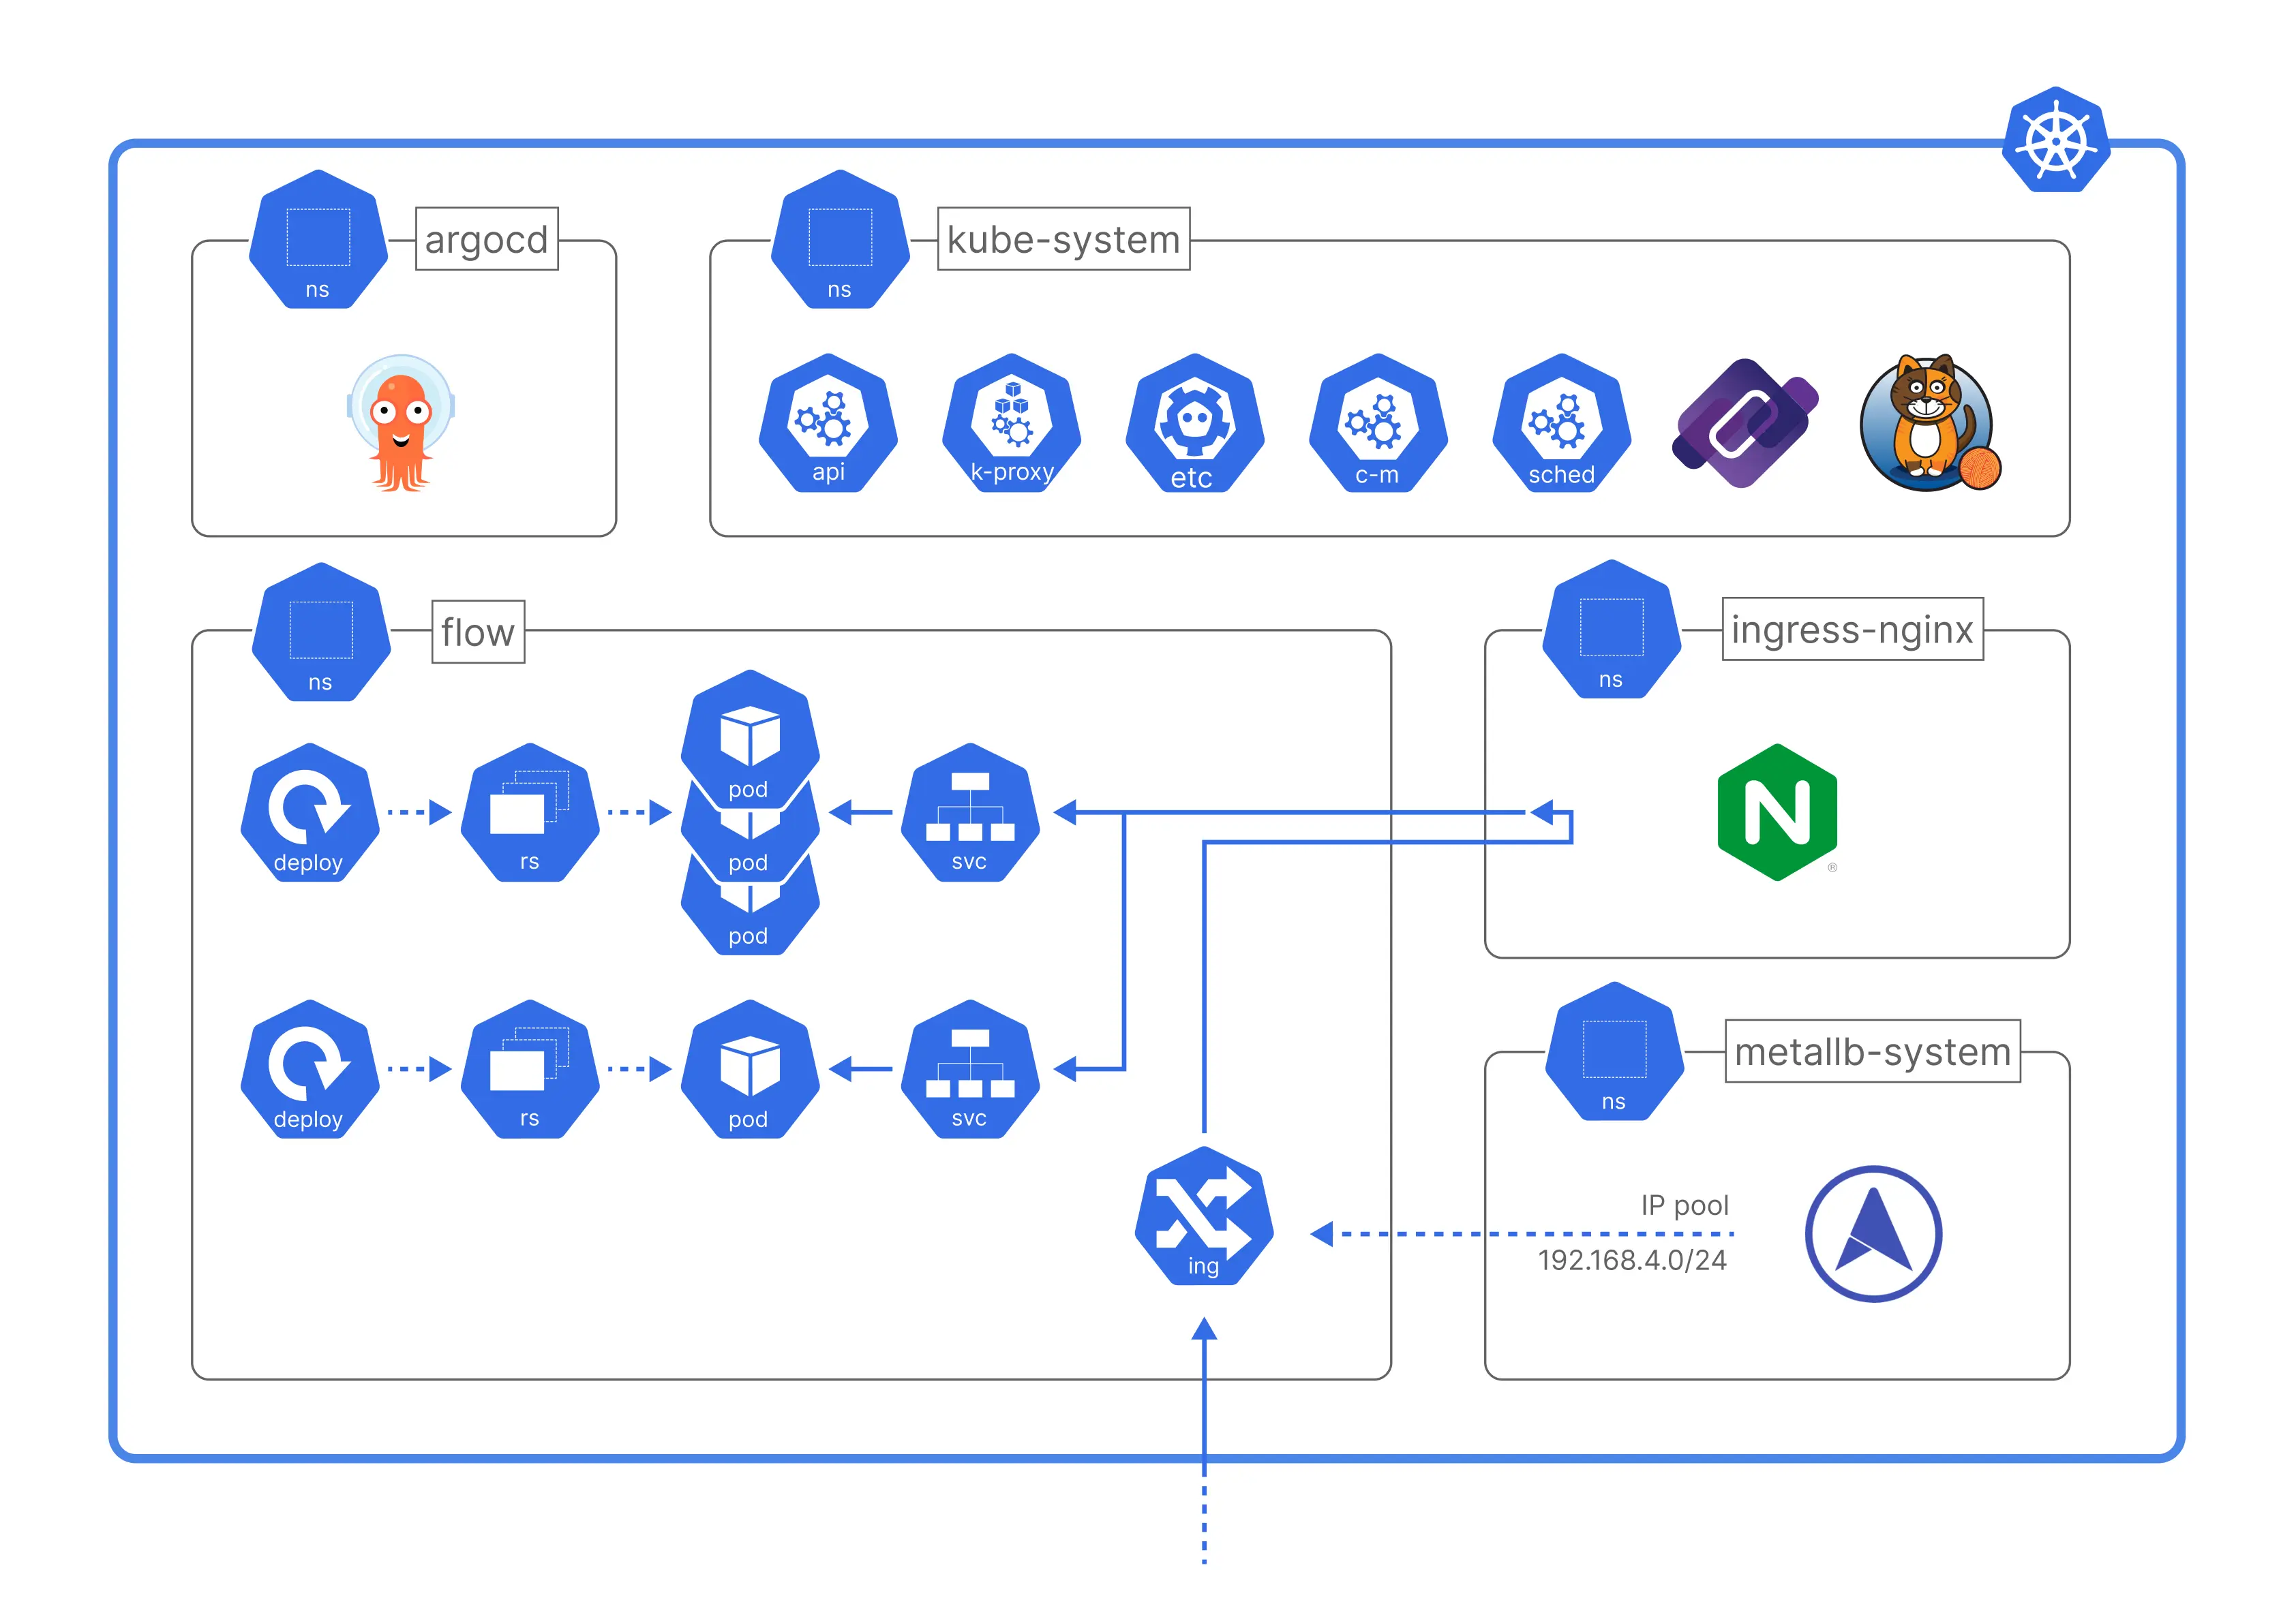Click the sched scheduler icon
This screenshot has height=1621, width=2296.
tap(1561, 422)
